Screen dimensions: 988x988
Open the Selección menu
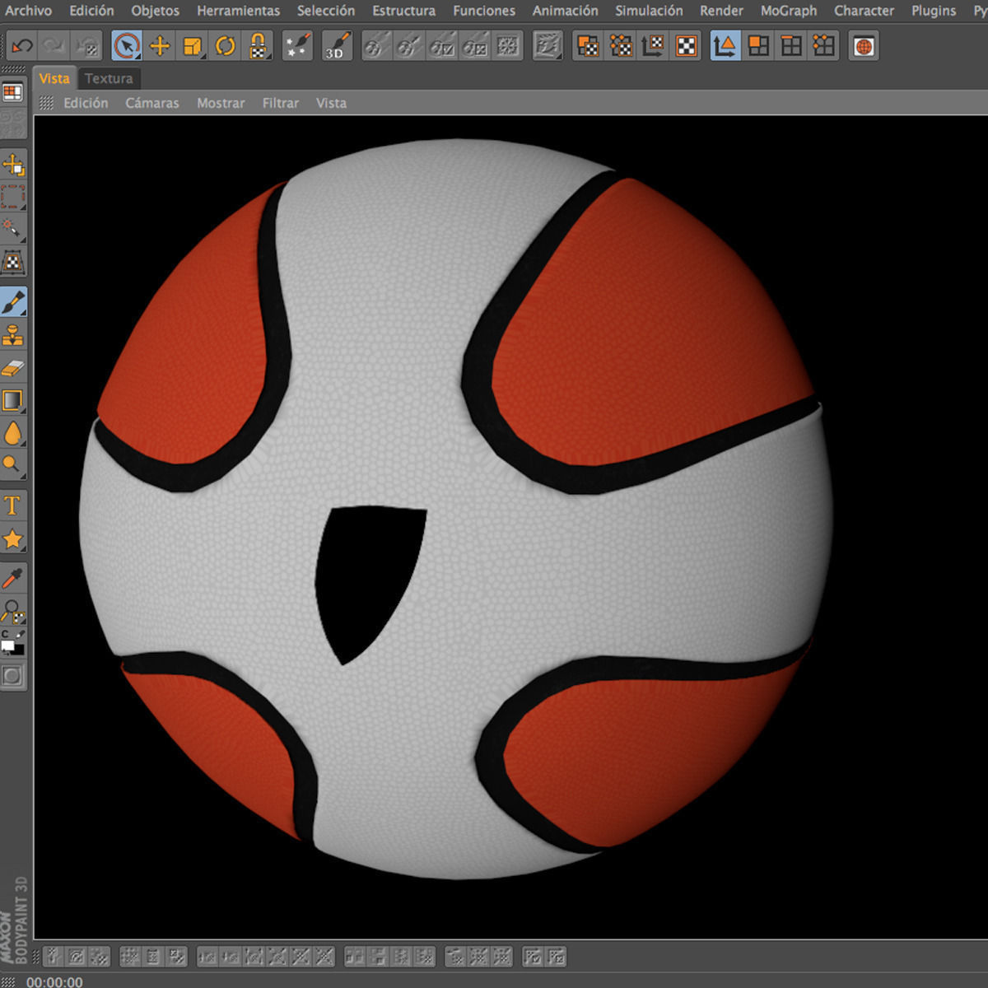(326, 11)
